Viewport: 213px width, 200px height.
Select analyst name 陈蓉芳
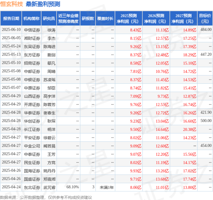tap(49, 105)
